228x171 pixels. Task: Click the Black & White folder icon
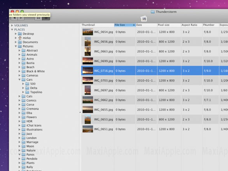(x=24, y=72)
